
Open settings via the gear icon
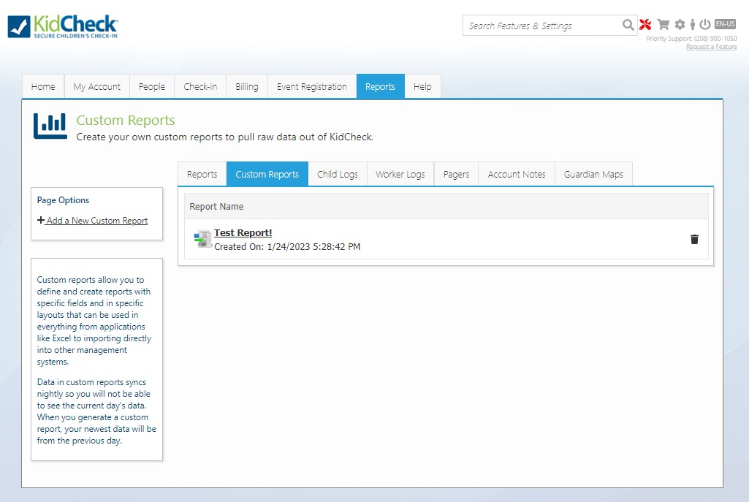click(680, 25)
